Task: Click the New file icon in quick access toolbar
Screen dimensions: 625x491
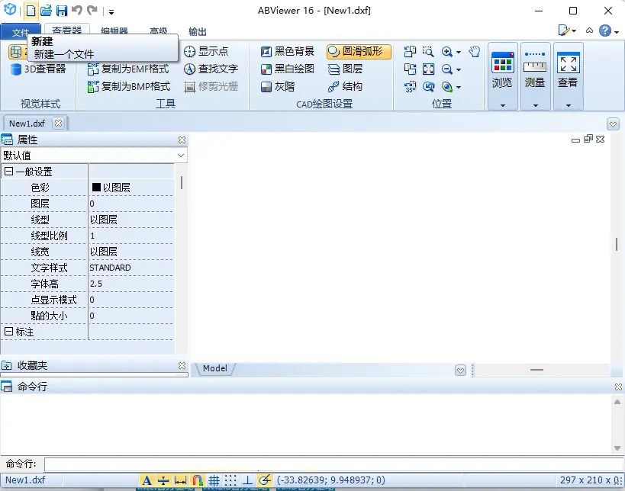Action: 31,11
